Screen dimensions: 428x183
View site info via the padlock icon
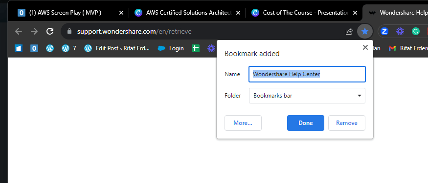click(x=69, y=31)
